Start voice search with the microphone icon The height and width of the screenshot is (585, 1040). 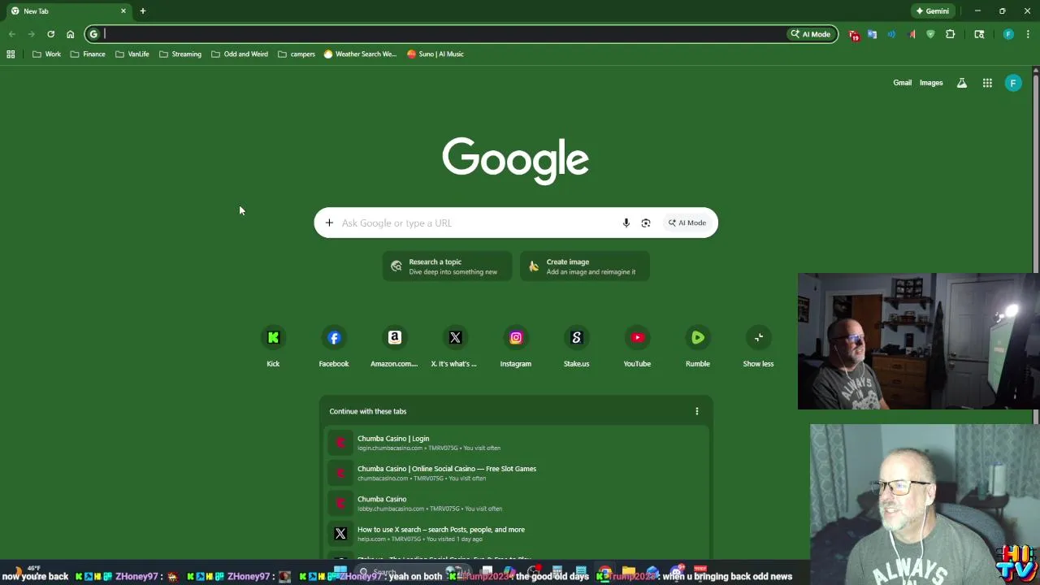(626, 223)
